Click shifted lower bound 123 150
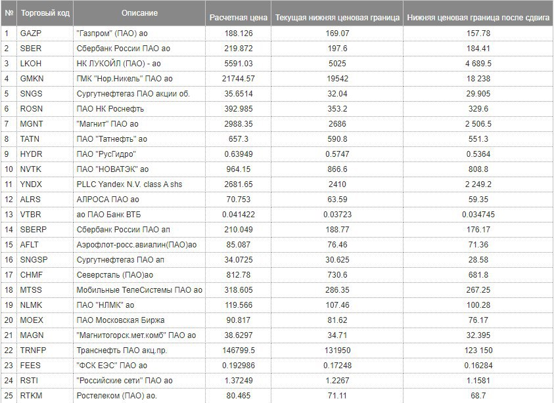 click(478, 350)
